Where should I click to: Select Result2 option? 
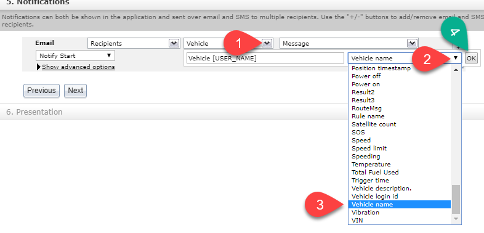tap(400, 92)
